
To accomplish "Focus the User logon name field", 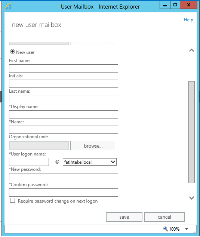I will [x=29, y=162].
